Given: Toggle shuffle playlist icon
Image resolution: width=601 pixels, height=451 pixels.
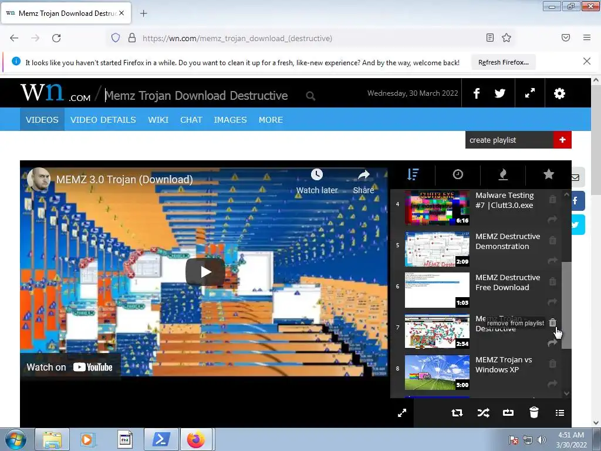Looking at the screenshot, I should [484, 413].
